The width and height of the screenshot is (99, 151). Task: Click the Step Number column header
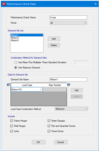[55, 85]
